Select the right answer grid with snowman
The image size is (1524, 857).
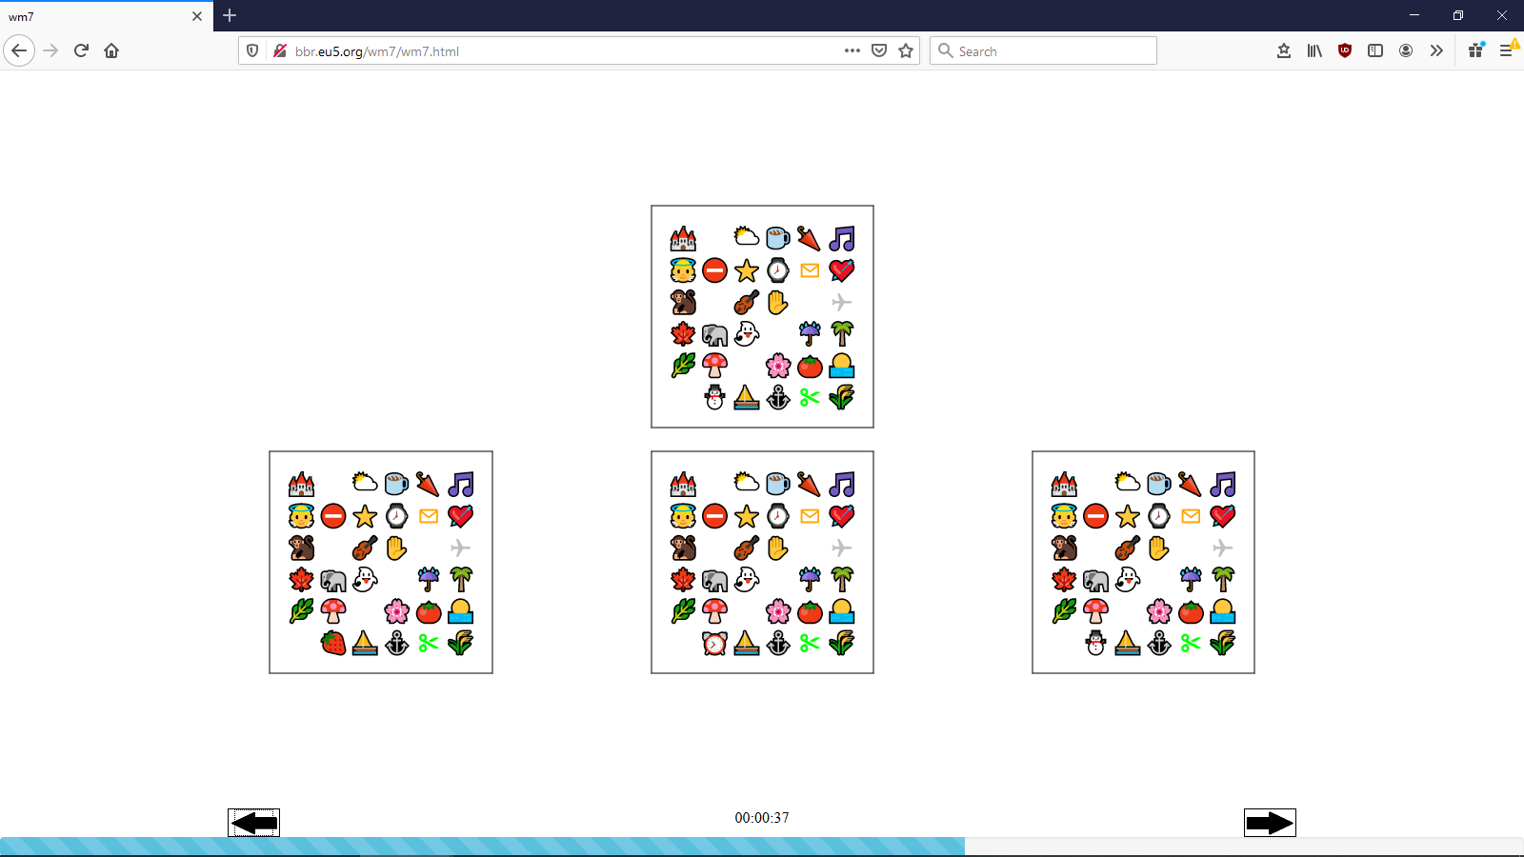point(1143,563)
